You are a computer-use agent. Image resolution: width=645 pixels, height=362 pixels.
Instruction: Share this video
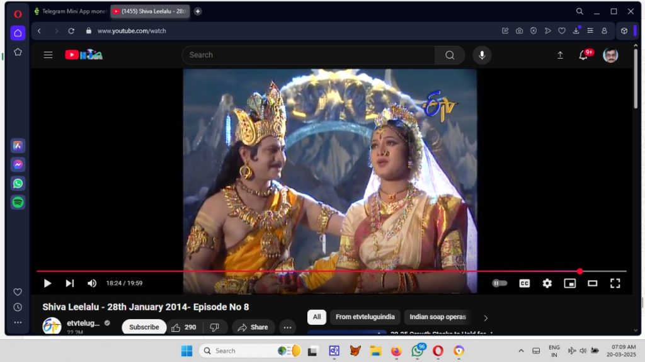[x=253, y=327]
